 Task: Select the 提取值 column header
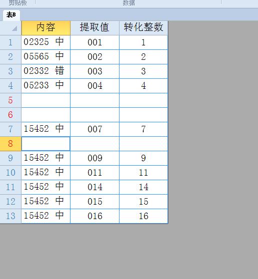pos(94,28)
